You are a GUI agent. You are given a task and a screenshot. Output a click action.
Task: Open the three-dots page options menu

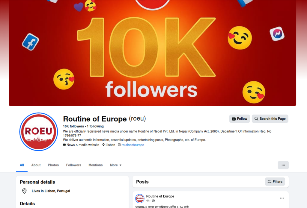tap(283, 165)
